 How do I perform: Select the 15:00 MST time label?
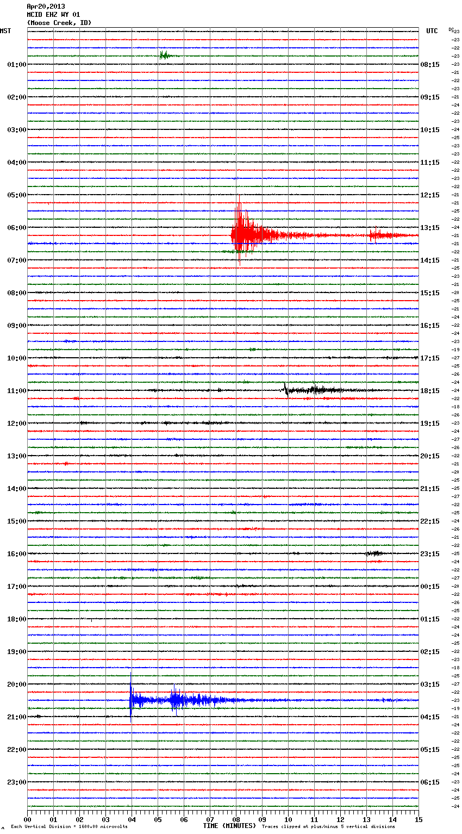16,521
